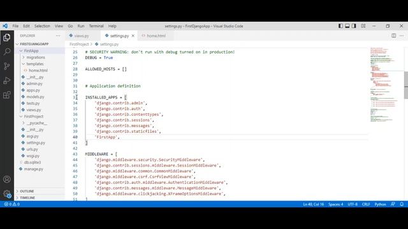The width and height of the screenshot is (408, 229).
Task: Open apps.py in the explorer
Action: point(33,90)
